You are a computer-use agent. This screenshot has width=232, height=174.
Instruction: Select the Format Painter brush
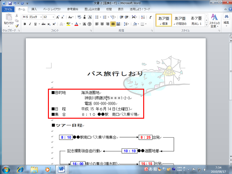point(17,26)
